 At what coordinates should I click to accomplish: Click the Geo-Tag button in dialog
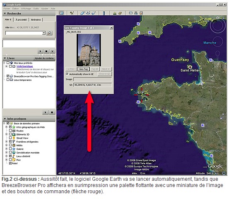[x=84, y=69]
